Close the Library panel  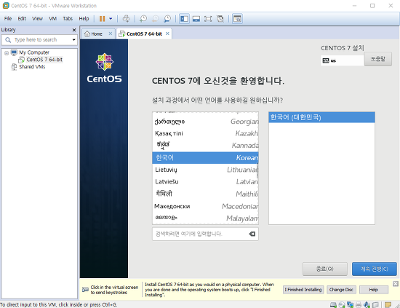pos(74,30)
